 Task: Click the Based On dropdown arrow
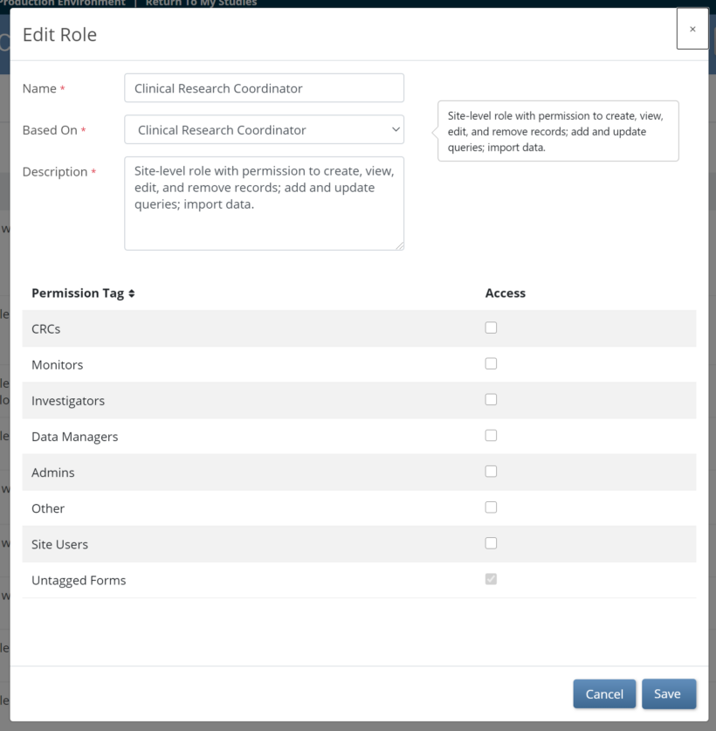(395, 128)
